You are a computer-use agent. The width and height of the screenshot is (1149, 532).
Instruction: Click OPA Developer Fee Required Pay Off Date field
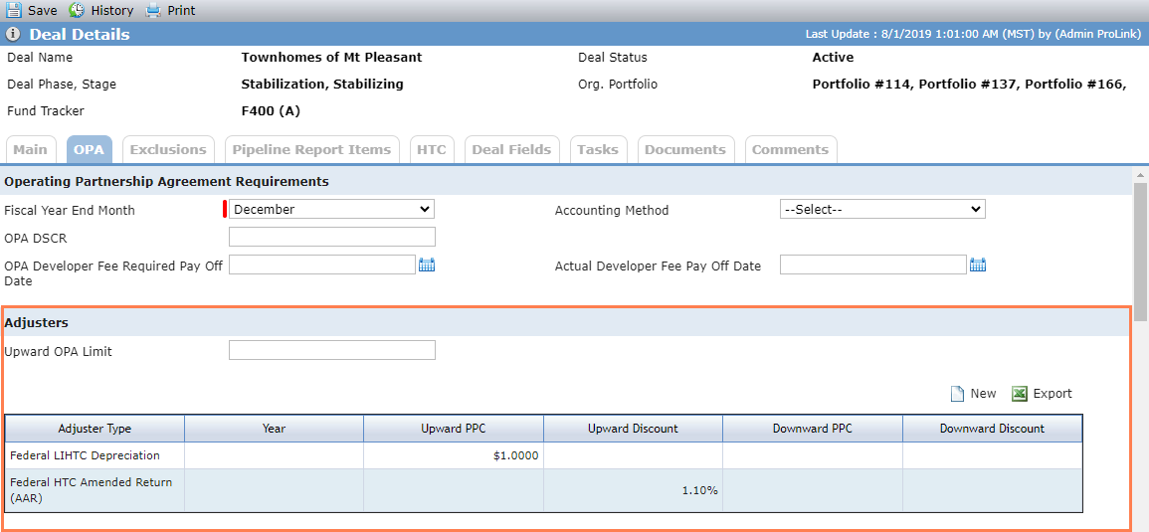pyautogui.click(x=322, y=265)
